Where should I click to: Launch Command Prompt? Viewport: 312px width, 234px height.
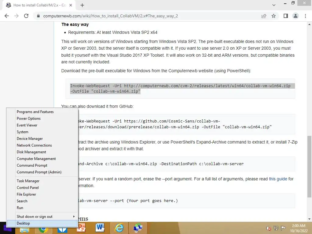pyautogui.click(x=42, y=165)
